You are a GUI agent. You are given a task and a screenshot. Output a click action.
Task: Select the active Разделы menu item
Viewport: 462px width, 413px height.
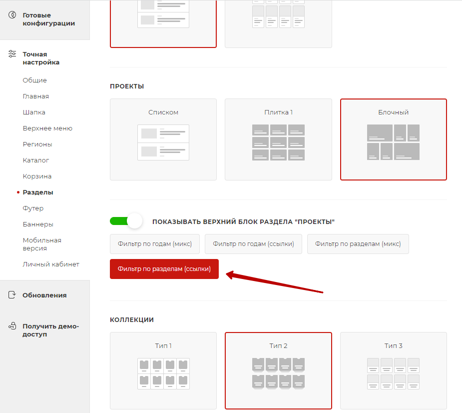point(38,192)
